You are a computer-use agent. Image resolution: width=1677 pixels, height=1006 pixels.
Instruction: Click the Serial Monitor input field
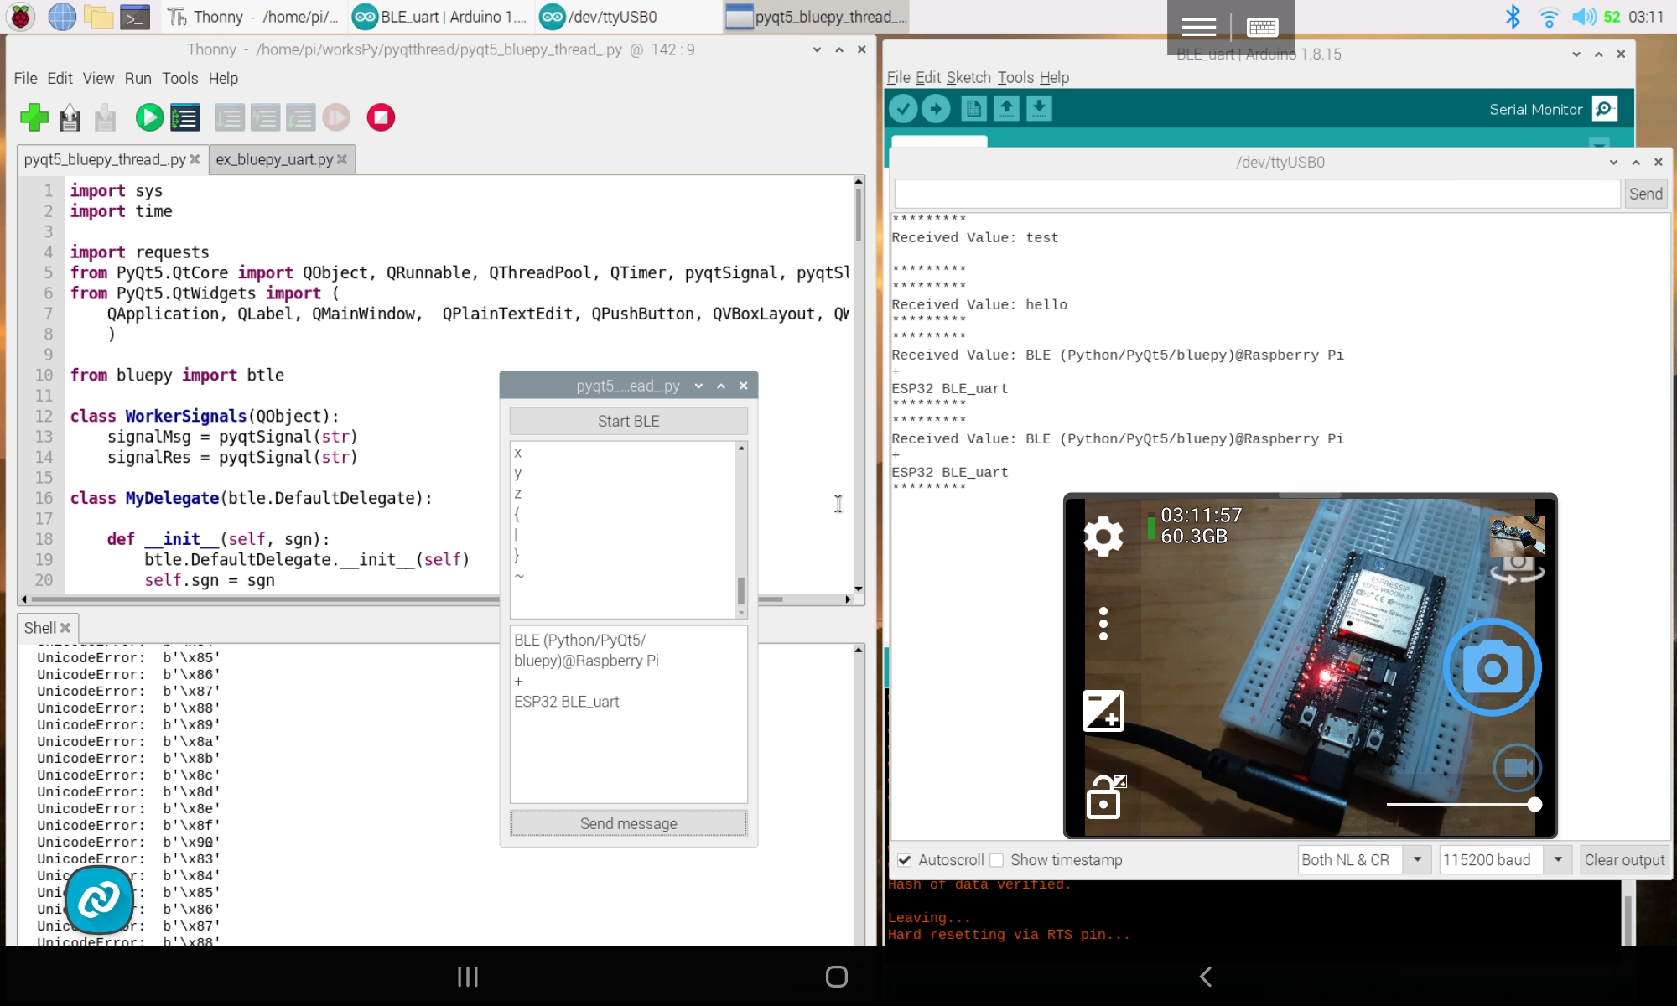(1256, 193)
